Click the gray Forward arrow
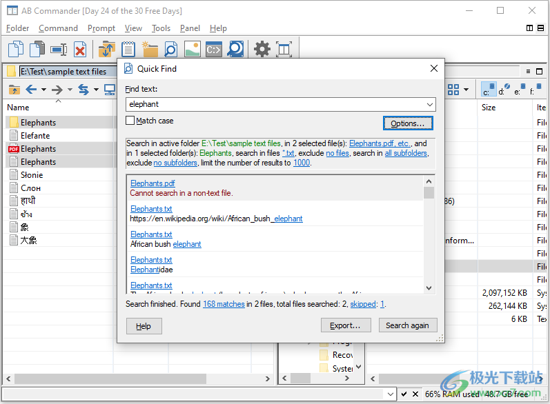This screenshot has height=404, width=550. (x=57, y=90)
